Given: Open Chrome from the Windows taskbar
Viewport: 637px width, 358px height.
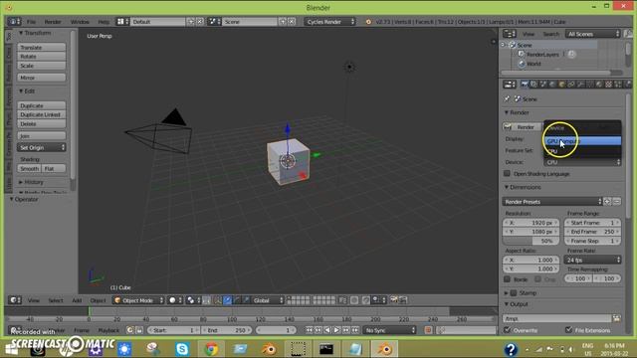Looking at the screenshot, I should coord(211,349).
